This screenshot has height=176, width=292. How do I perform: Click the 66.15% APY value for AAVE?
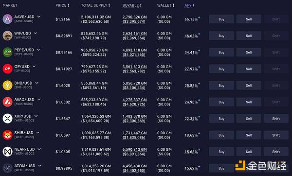coord(191,19)
